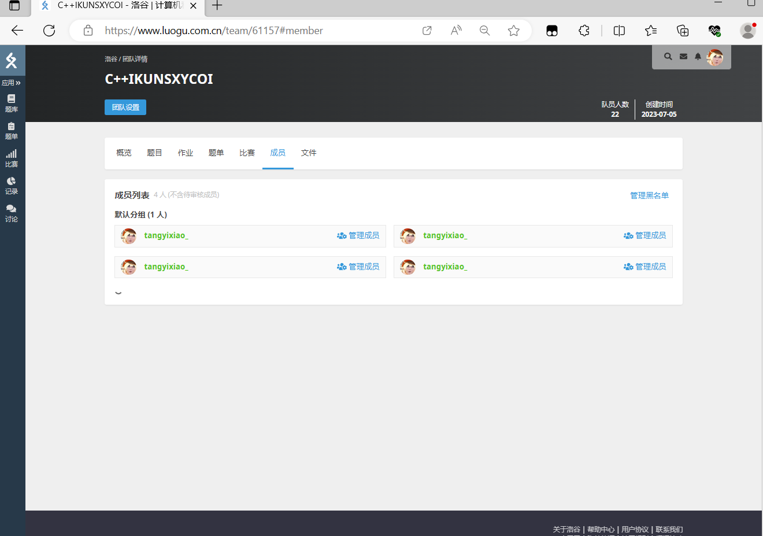Open the Favorites list icon
763x536 pixels.
(651, 31)
